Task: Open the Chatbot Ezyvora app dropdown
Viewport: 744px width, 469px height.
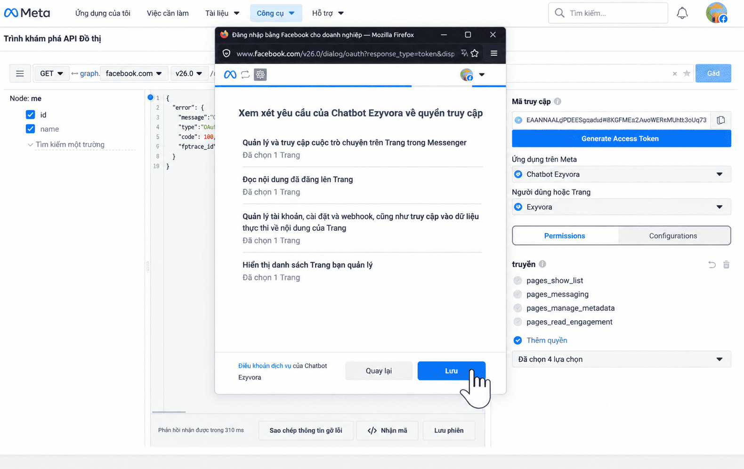Action: tap(621, 174)
